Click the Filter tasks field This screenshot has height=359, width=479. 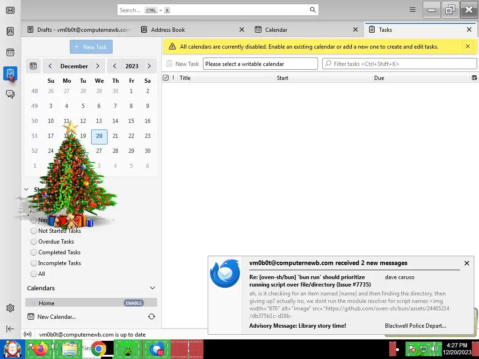(399, 64)
